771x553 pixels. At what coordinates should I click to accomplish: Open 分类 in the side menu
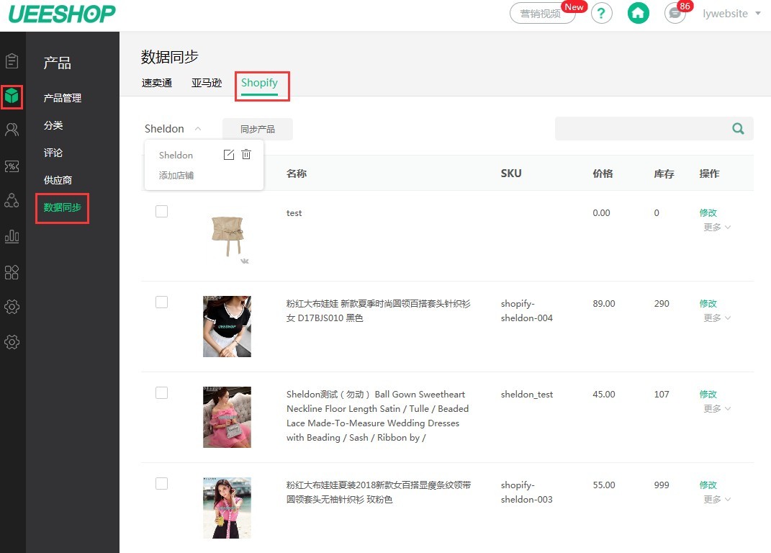coord(53,125)
